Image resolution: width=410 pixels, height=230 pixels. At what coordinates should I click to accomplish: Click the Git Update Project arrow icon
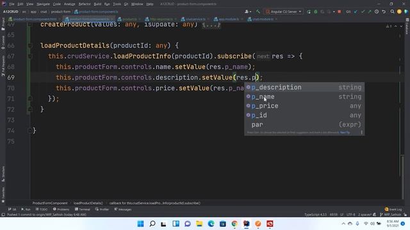pyautogui.click(x=356, y=11)
